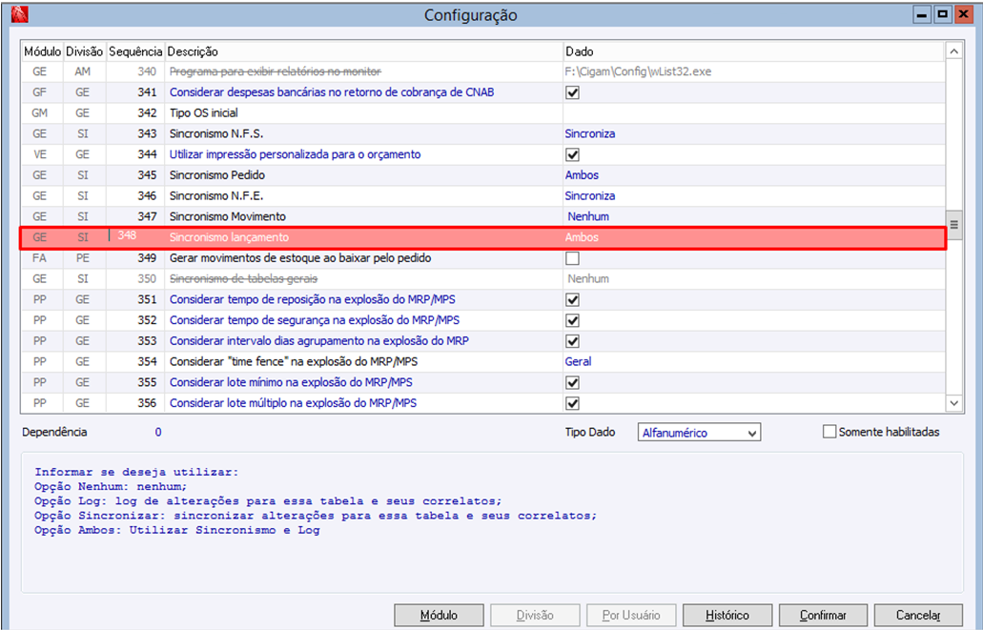Click the minimize window icon
Viewport: 983px width, 630px height.
(x=922, y=14)
